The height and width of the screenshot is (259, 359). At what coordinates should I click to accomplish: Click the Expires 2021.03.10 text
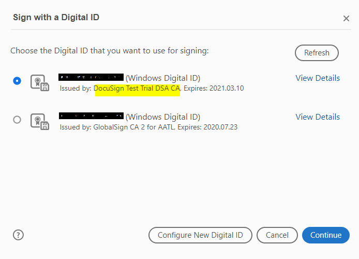tap(213, 88)
